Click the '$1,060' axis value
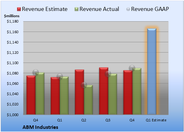Image resolution: width=184 pixels, height=132 pixels. pyautogui.click(x=13, y=84)
